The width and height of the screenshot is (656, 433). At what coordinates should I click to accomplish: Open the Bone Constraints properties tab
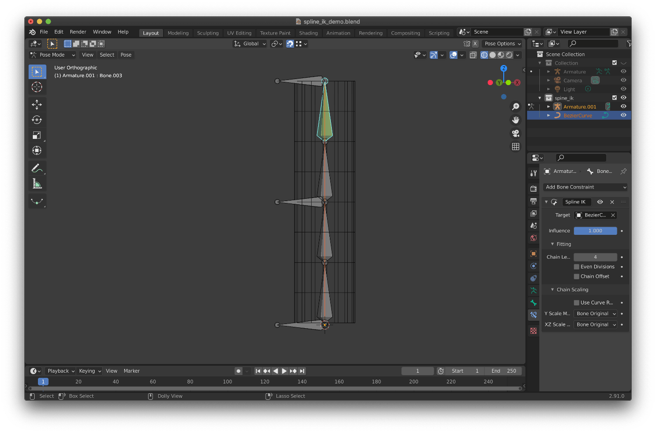(x=533, y=315)
